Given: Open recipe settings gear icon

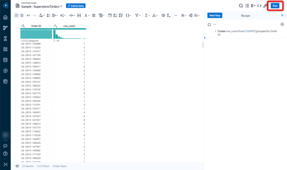Looking at the screenshot, I should point(282,24).
